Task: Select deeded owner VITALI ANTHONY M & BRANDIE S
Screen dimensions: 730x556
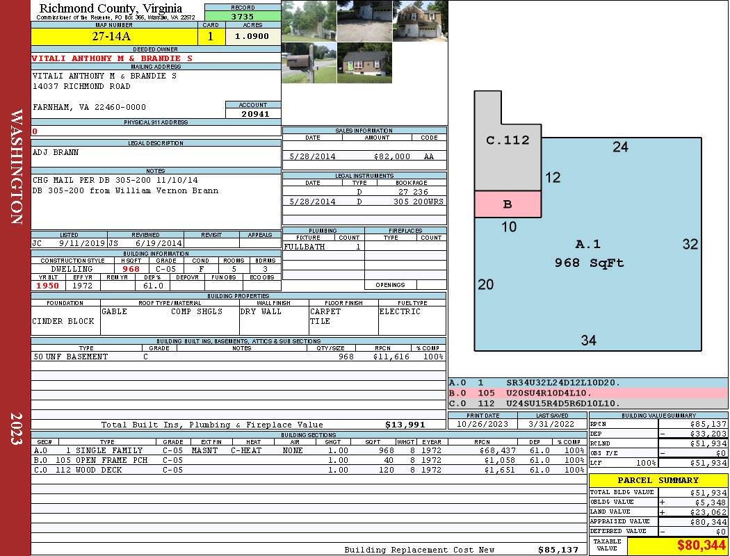Action: point(112,58)
